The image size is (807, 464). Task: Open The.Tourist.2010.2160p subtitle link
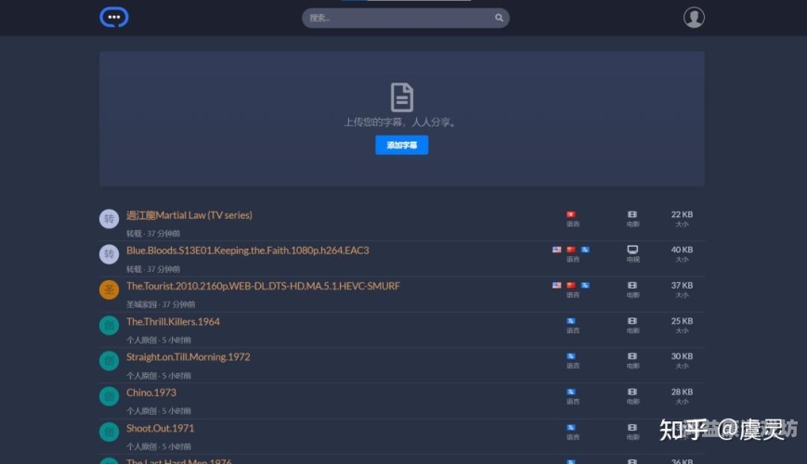263,286
